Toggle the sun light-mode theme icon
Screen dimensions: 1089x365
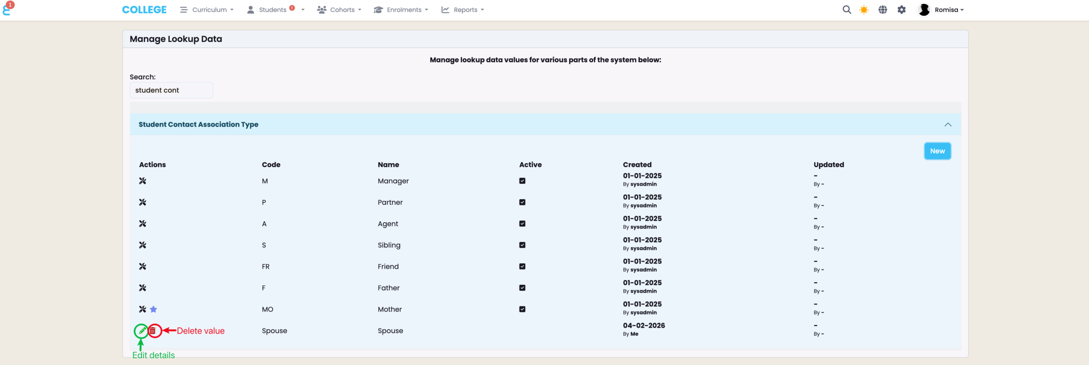tap(864, 10)
